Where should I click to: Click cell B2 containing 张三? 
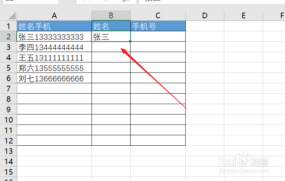(x=111, y=36)
